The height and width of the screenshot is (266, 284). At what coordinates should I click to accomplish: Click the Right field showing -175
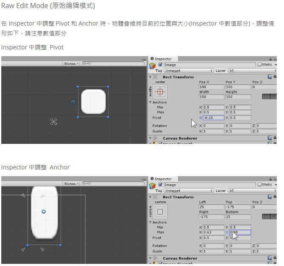click(212, 217)
